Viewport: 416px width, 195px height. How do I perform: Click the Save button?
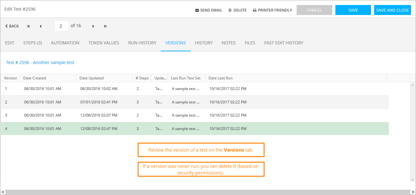(x=353, y=10)
